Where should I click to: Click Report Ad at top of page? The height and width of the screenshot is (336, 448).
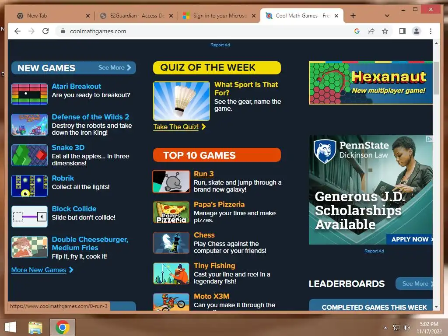point(220,45)
